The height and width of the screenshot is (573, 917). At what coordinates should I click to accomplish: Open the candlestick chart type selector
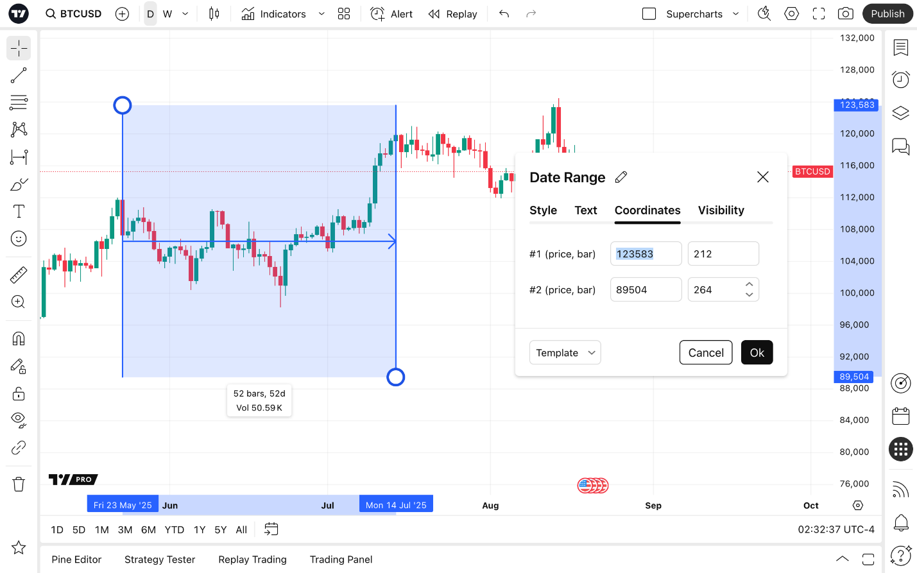214,13
